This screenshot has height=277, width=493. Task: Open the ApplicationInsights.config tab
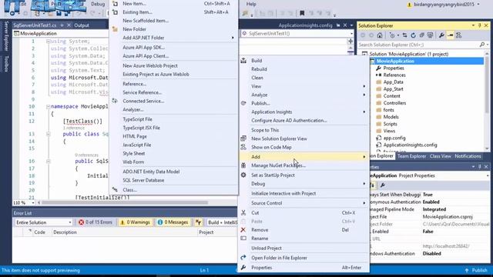pyautogui.click(x=305, y=25)
